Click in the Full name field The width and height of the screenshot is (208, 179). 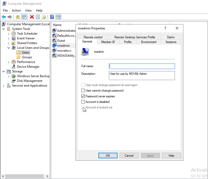(142, 66)
